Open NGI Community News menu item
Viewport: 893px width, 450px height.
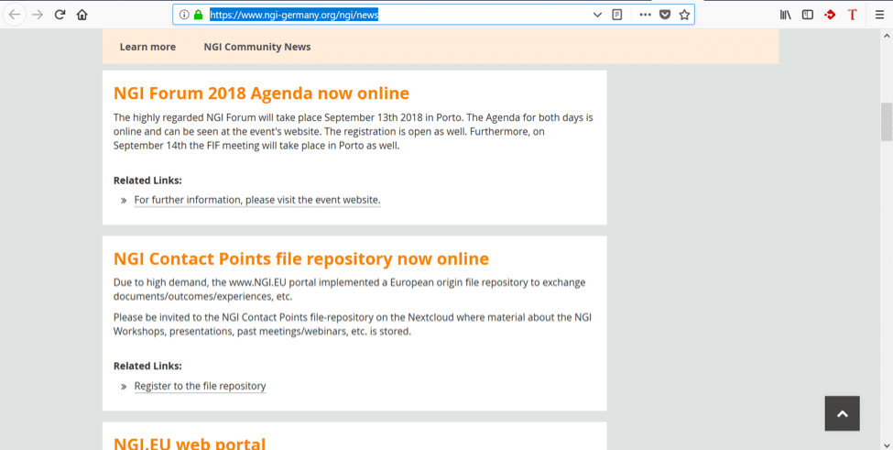[257, 47]
